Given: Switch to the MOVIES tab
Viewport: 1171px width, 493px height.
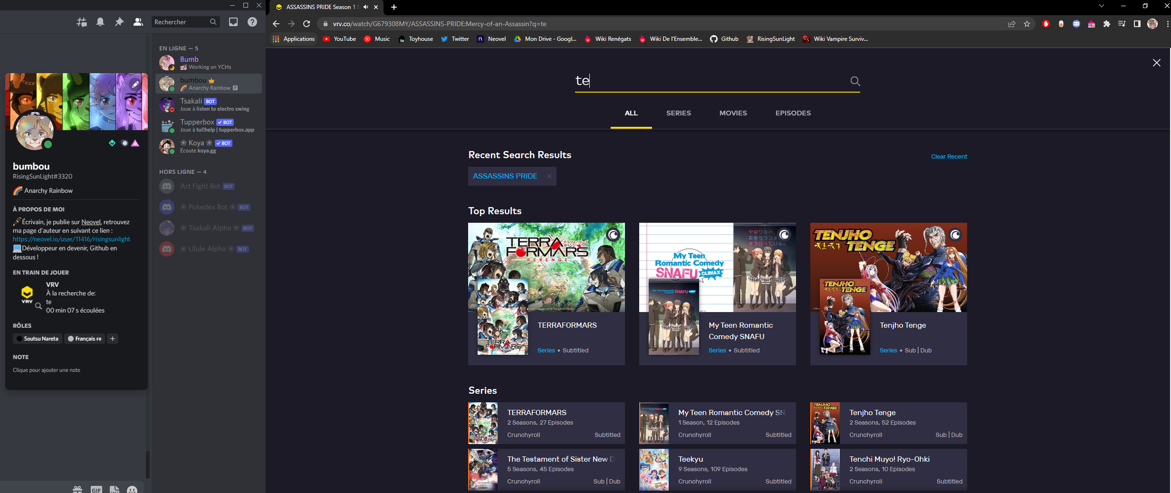Looking at the screenshot, I should point(733,113).
